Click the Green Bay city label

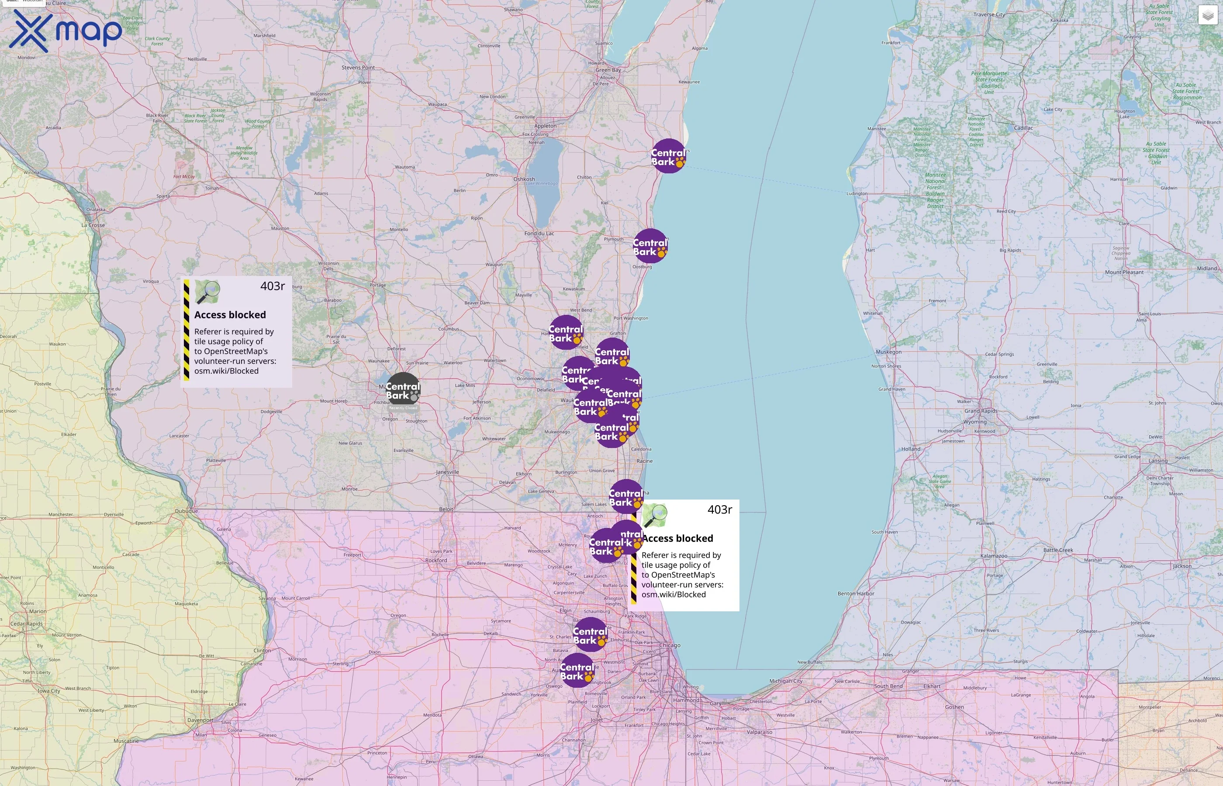608,70
